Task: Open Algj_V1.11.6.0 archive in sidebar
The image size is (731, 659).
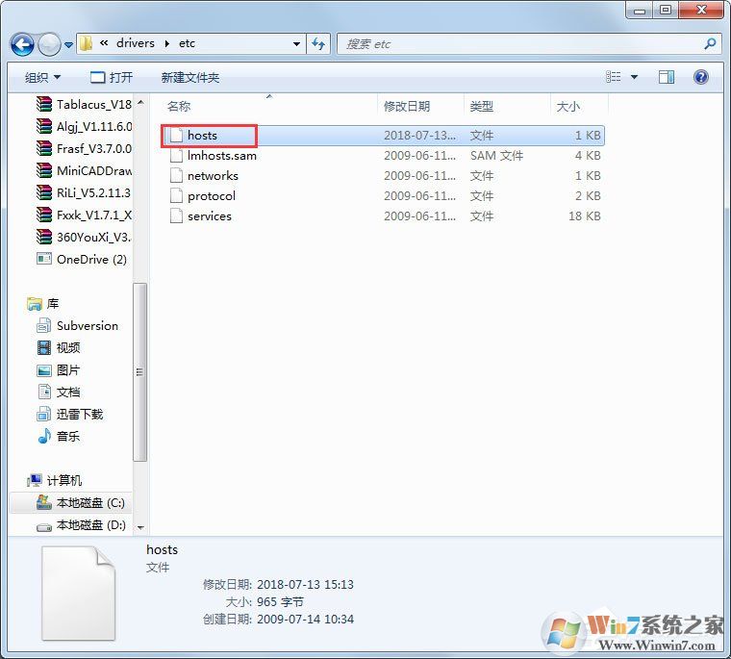Action: click(x=85, y=126)
